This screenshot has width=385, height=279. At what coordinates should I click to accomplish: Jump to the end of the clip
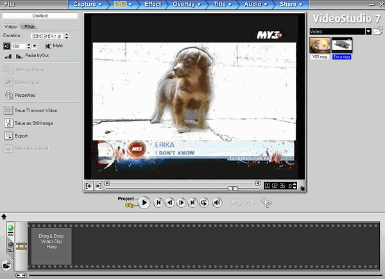[x=193, y=203]
